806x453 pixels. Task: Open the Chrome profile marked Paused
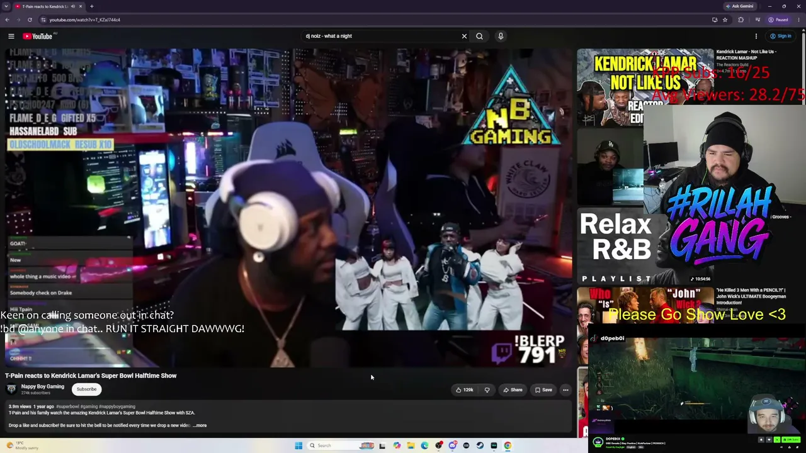[779, 20]
